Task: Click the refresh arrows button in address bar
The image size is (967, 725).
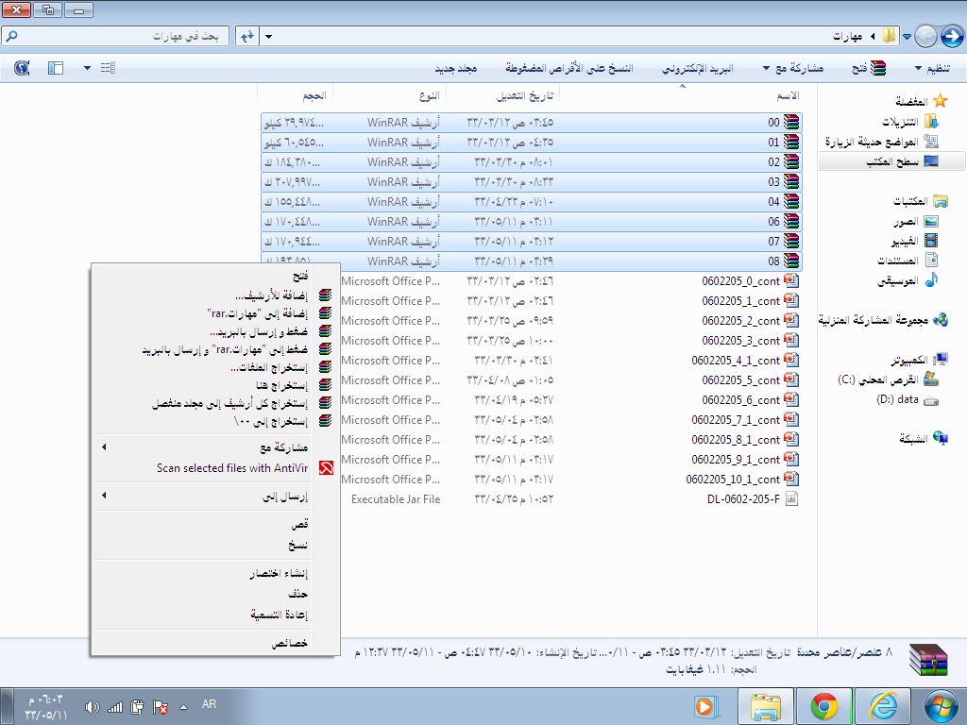Action: click(x=247, y=37)
